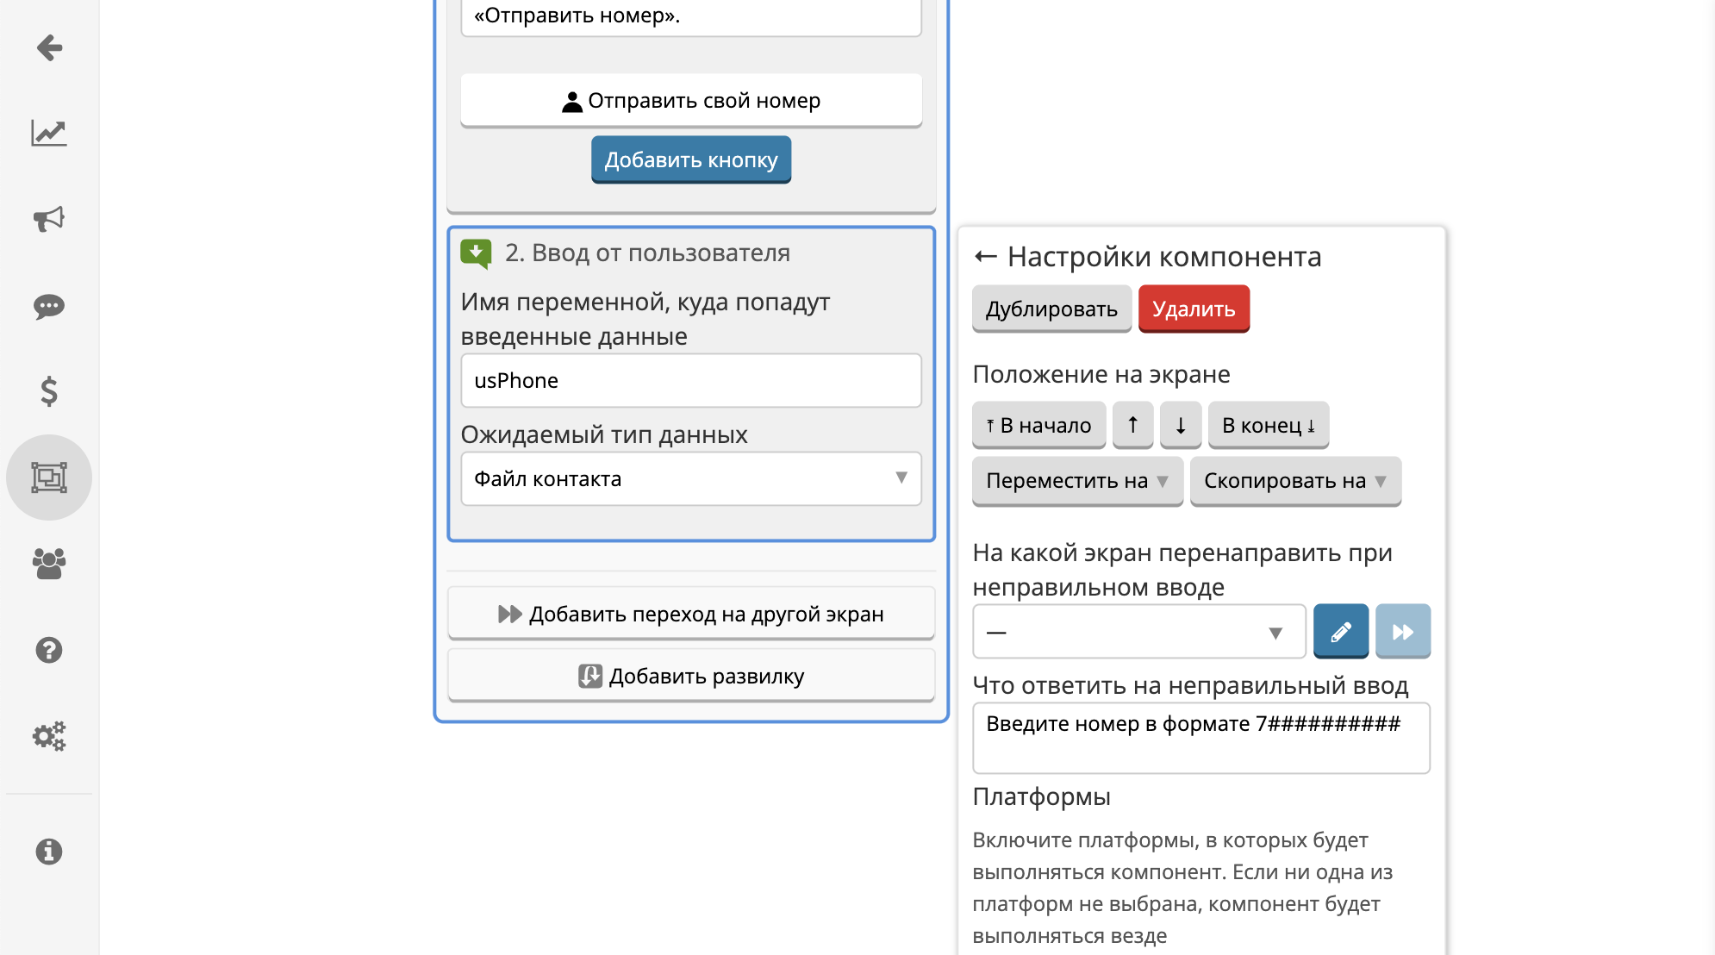The height and width of the screenshot is (955, 1715).
Task: Open the Переместить на dropdown
Action: (1077, 481)
